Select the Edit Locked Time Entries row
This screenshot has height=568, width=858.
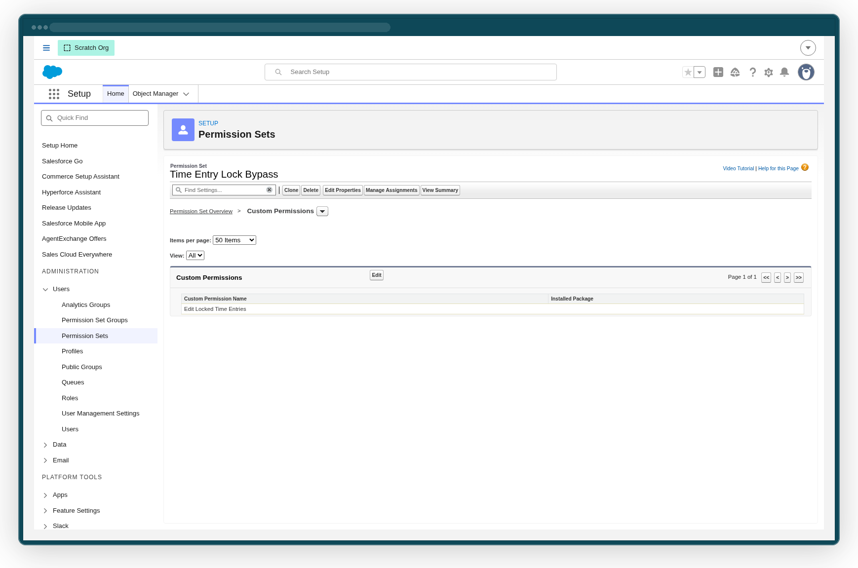(x=493, y=309)
